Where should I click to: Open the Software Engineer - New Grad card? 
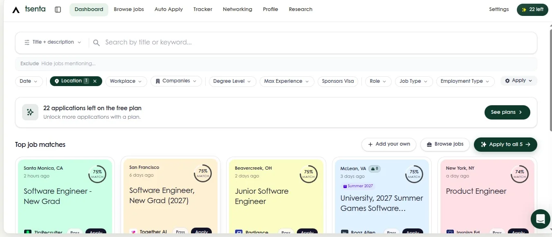click(x=65, y=196)
